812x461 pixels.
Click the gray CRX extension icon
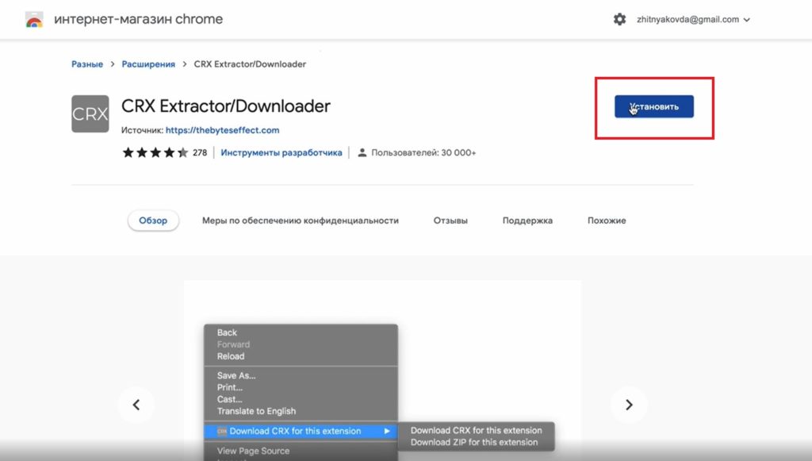click(90, 113)
